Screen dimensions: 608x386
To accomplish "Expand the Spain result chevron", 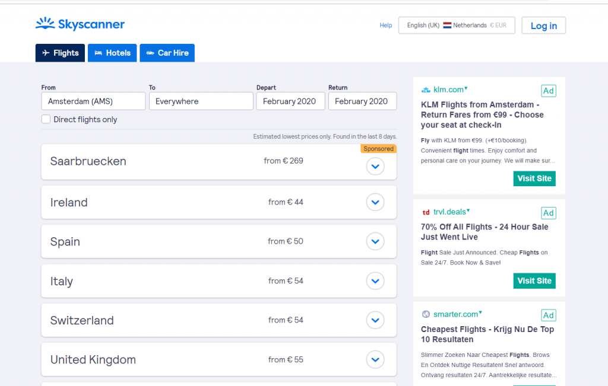I will coord(375,241).
